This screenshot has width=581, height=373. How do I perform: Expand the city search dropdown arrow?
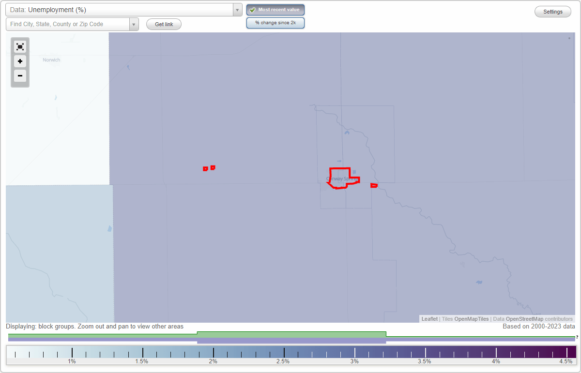[x=134, y=24]
